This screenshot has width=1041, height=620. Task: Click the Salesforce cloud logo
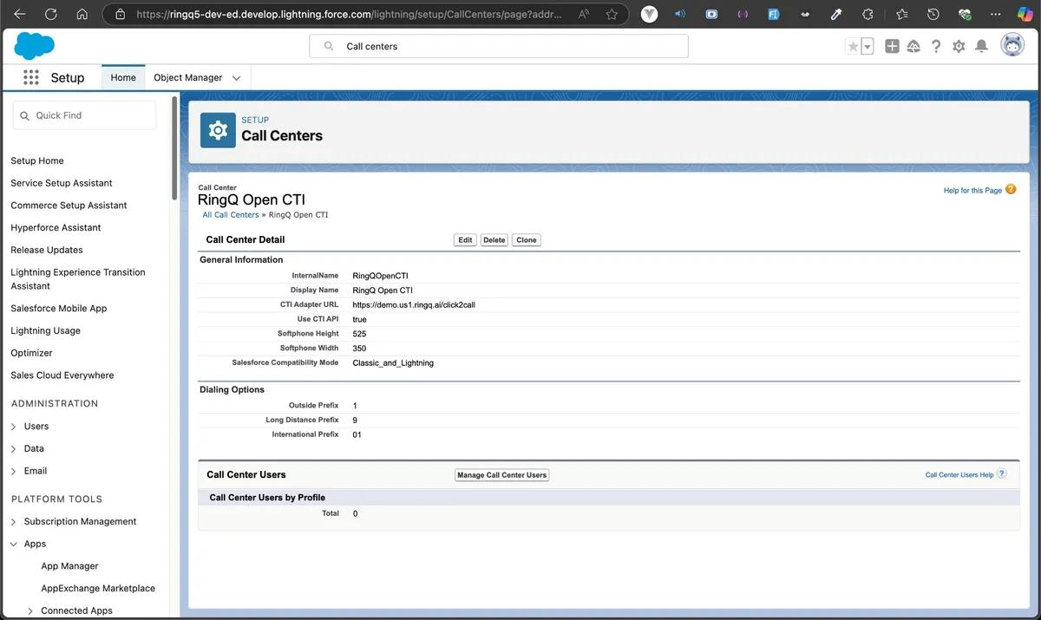point(34,45)
